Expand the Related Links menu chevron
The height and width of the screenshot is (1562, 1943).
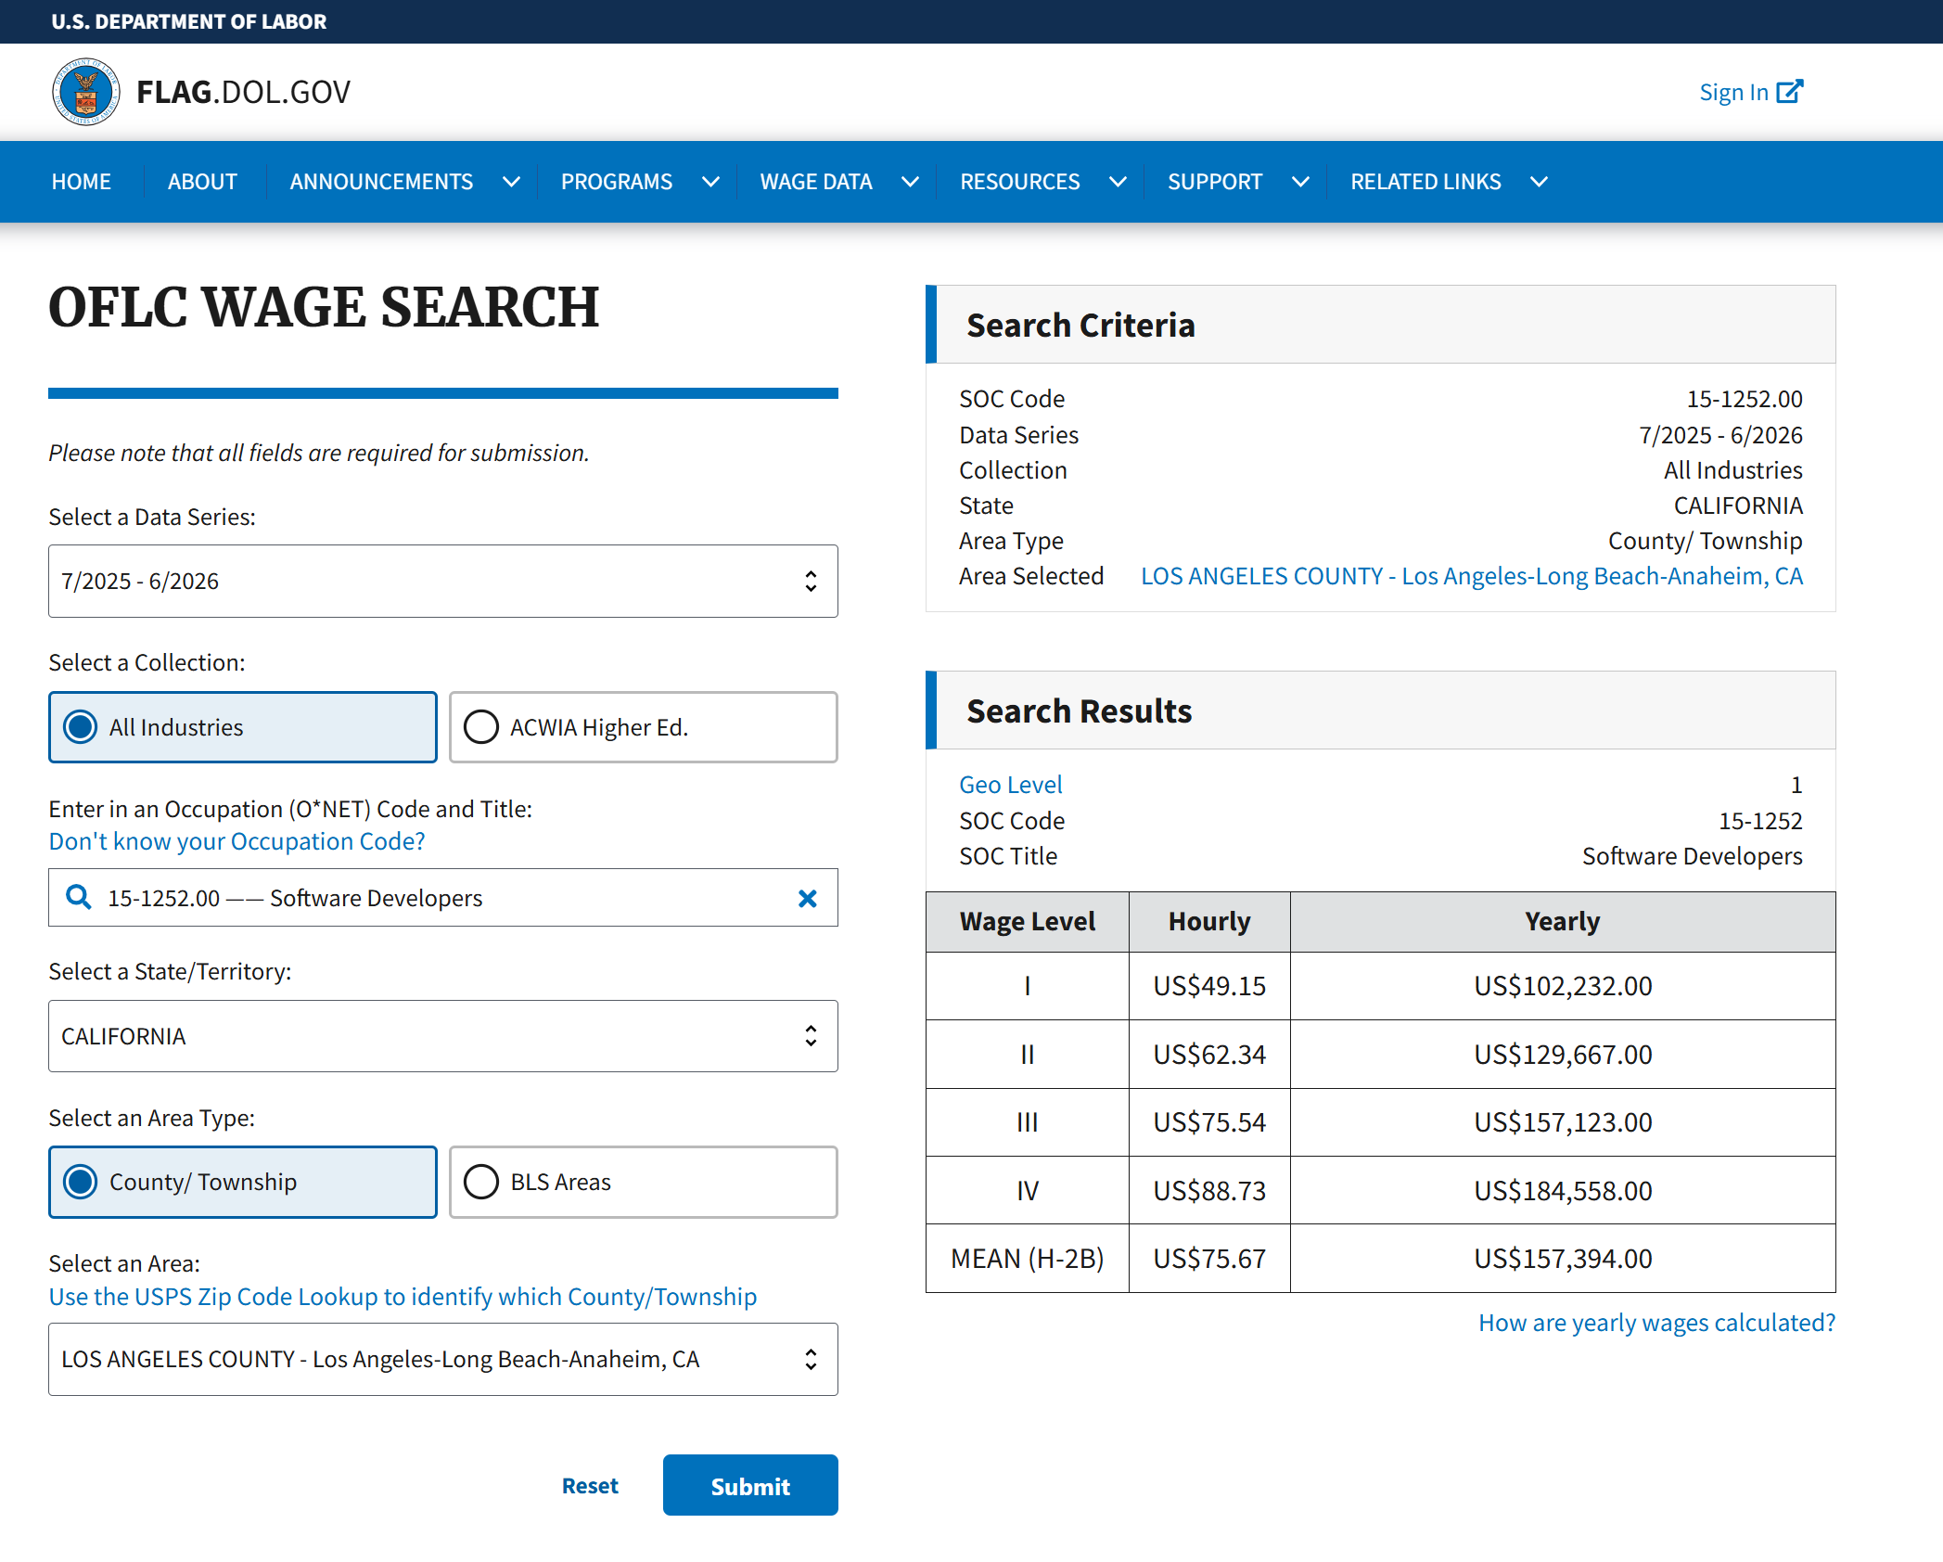1540,182
